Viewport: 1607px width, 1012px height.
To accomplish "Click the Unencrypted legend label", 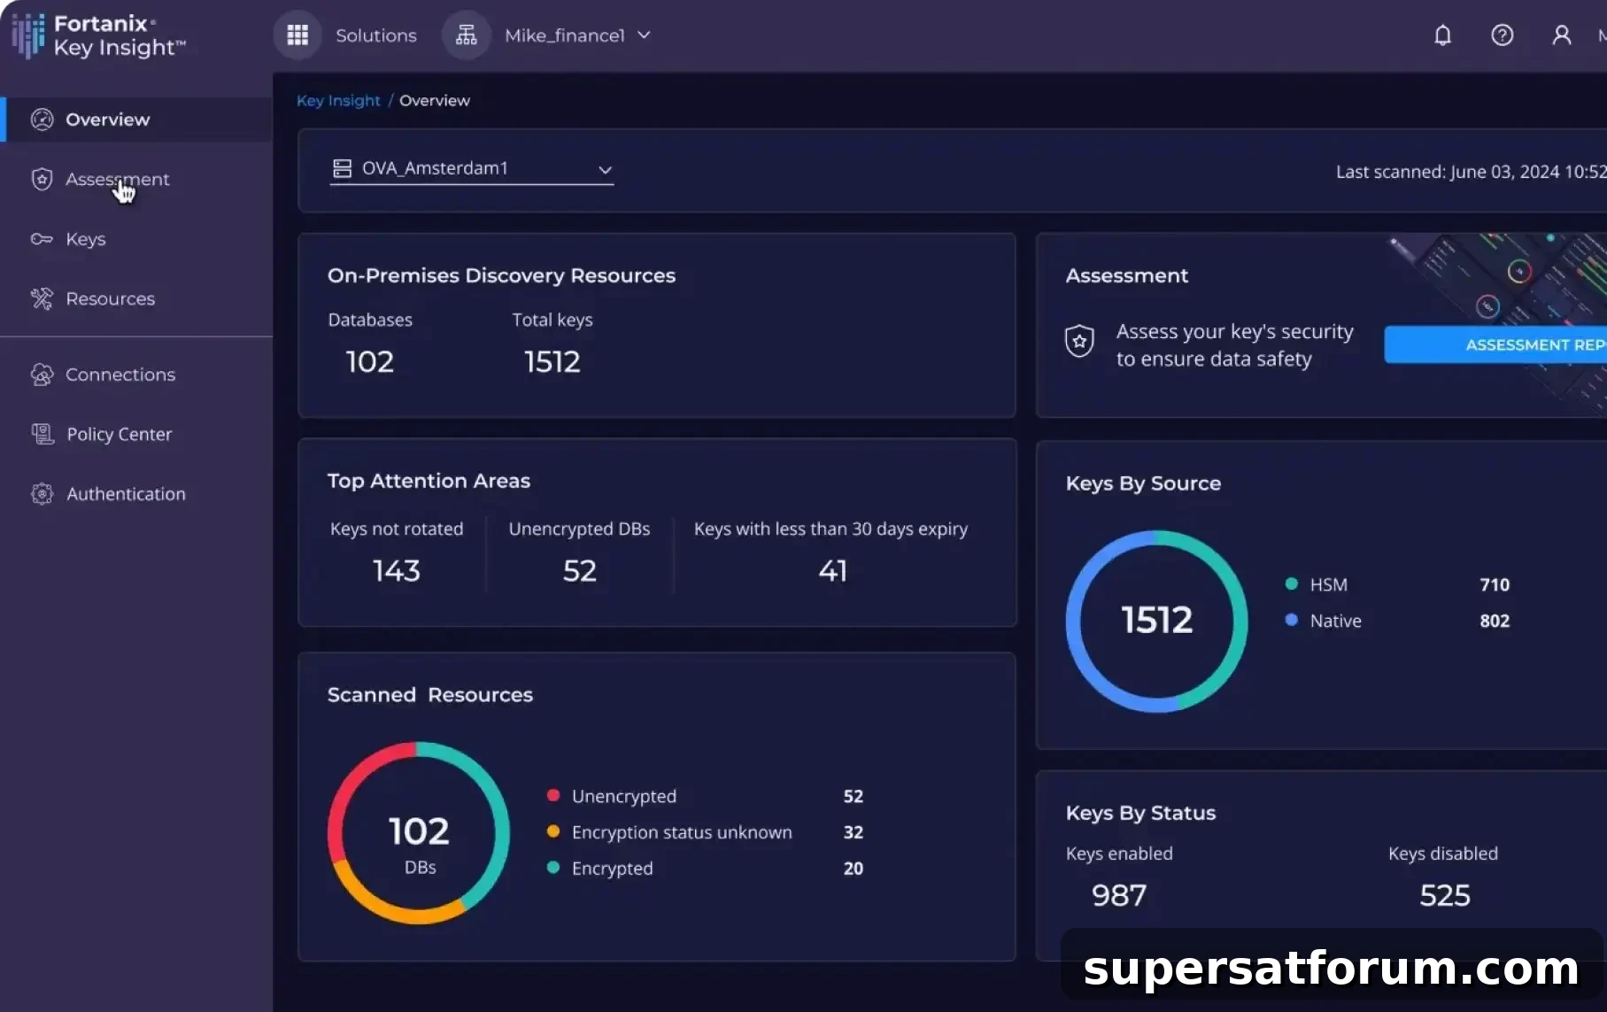I will 624,796.
